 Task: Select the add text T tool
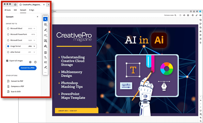pyautogui.click(x=45, y=57)
